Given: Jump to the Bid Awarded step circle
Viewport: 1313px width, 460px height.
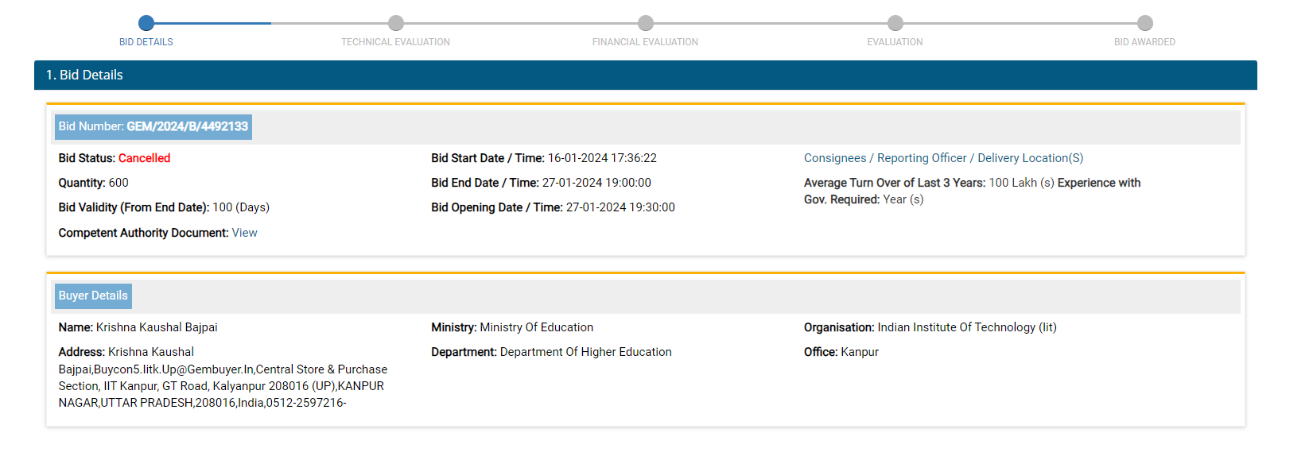Looking at the screenshot, I should pos(1145,23).
